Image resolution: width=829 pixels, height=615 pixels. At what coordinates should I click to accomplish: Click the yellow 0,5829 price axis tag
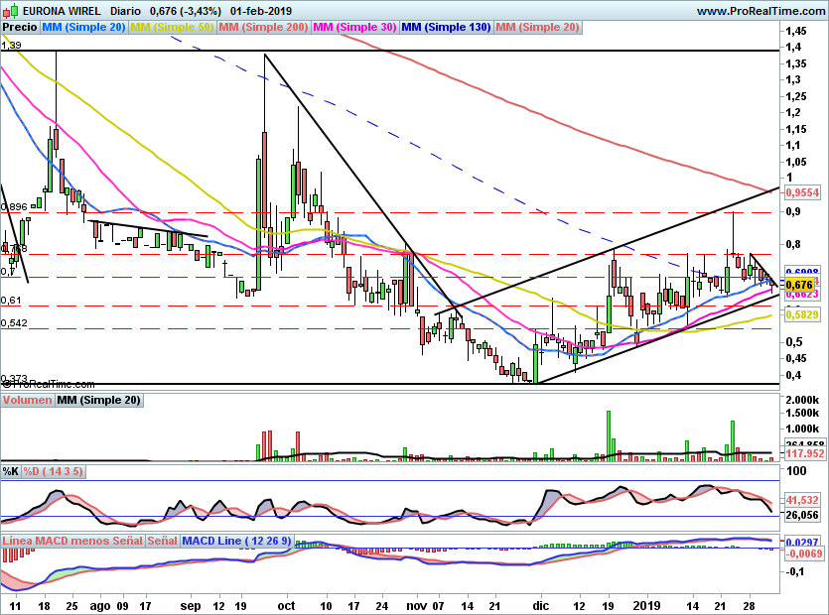click(x=801, y=314)
